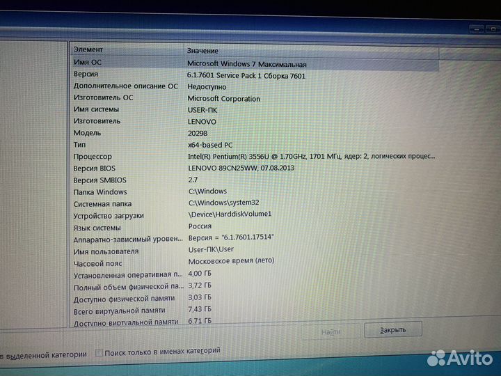Viewport: 501px width, 376px height.
Task: Click the 'C:\Windows\system32' value
Action: tap(223, 203)
